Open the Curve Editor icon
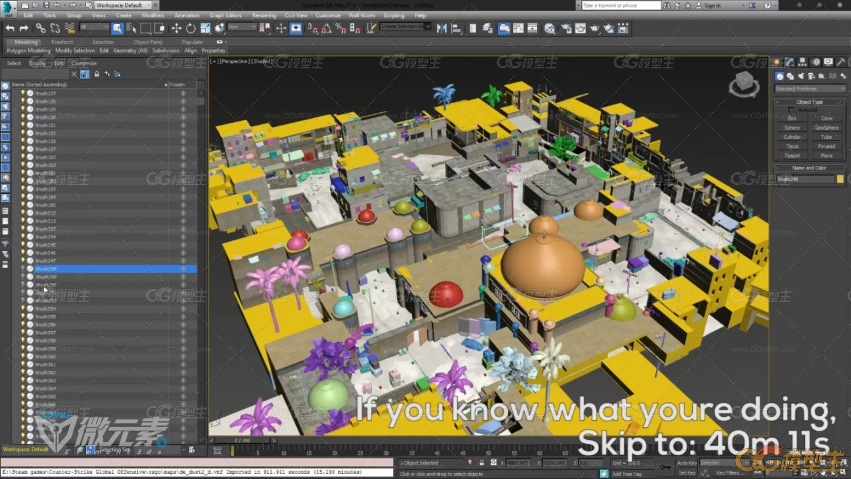The width and height of the screenshot is (851, 479). 519,28
